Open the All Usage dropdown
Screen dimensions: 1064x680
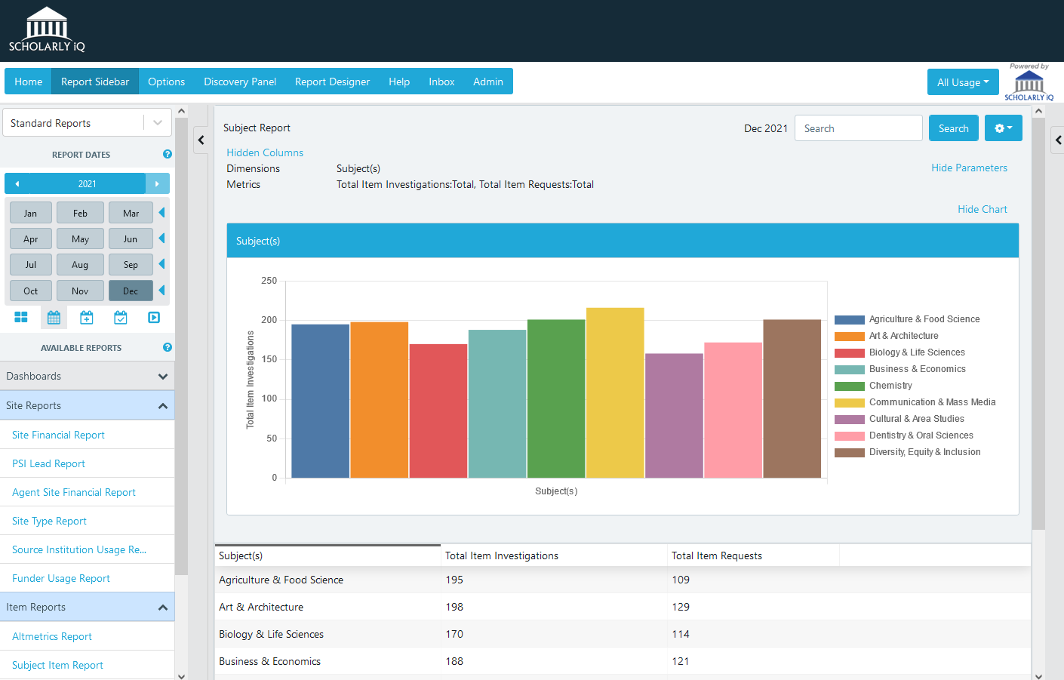click(x=962, y=82)
